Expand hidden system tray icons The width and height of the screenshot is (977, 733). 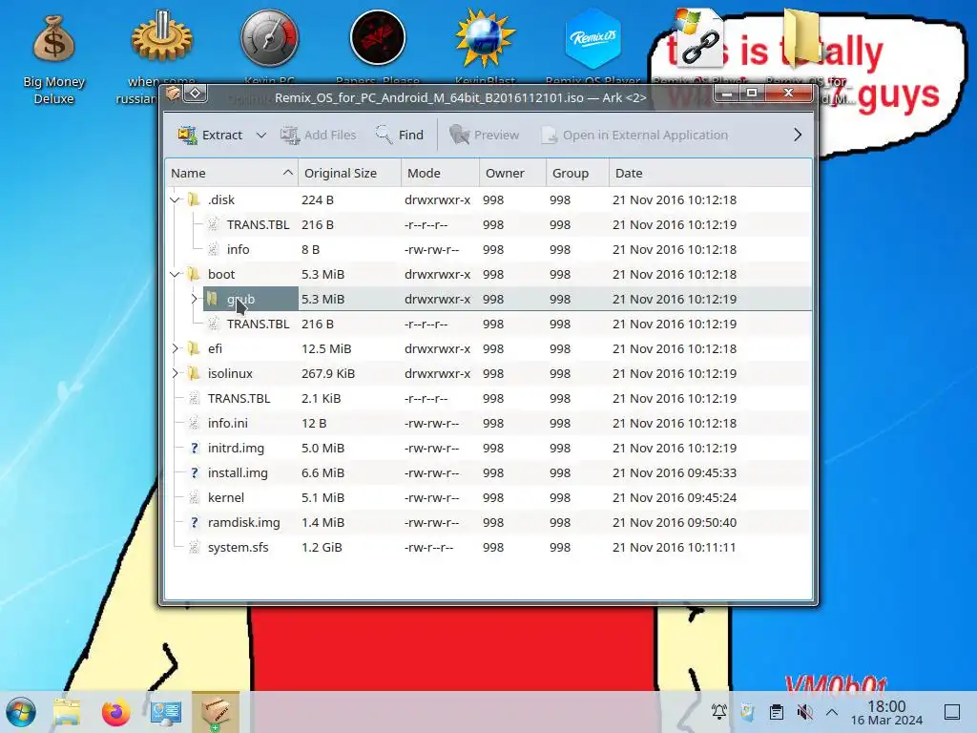832,712
